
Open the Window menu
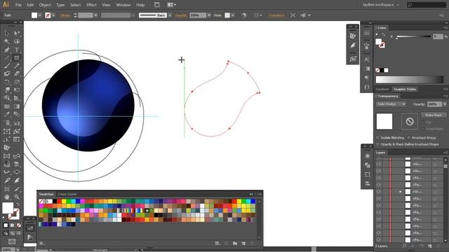[123, 5]
